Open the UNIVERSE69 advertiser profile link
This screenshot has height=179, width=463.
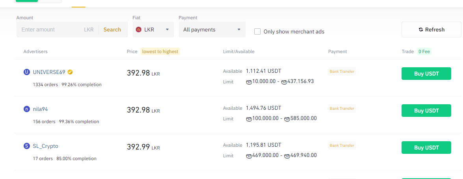tap(49, 72)
